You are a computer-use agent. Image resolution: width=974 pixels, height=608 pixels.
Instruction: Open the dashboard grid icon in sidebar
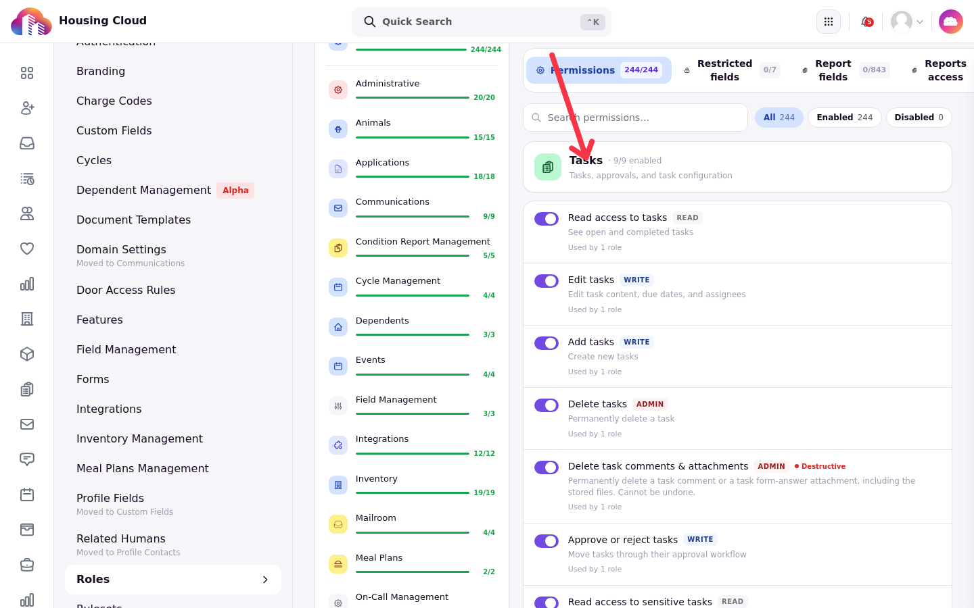pos(27,73)
